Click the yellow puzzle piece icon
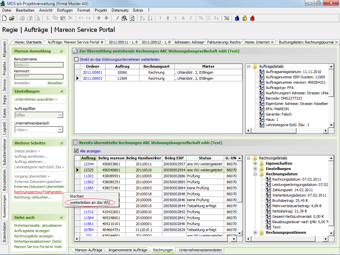The height and width of the screenshot is (255, 340). coord(245,19)
